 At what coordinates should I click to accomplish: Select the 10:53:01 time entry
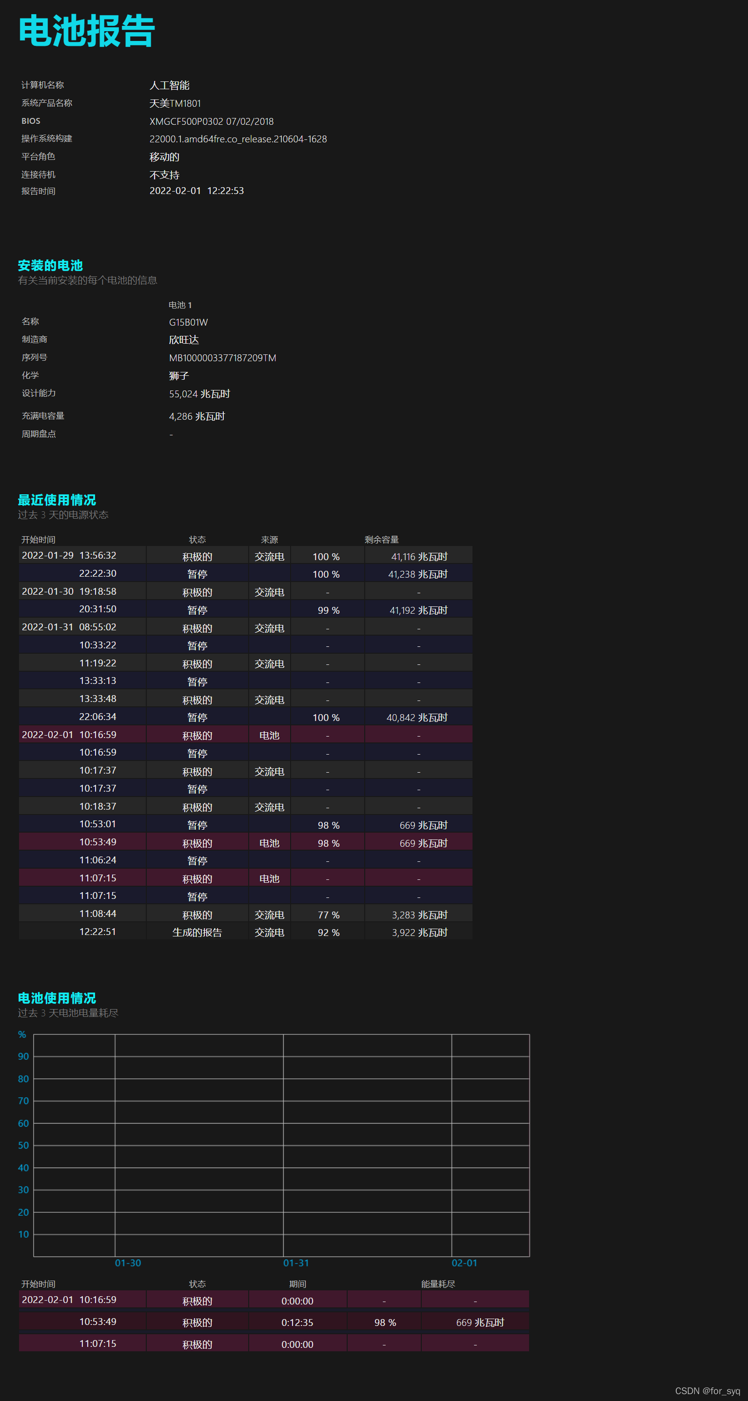[x=98, y=824]
